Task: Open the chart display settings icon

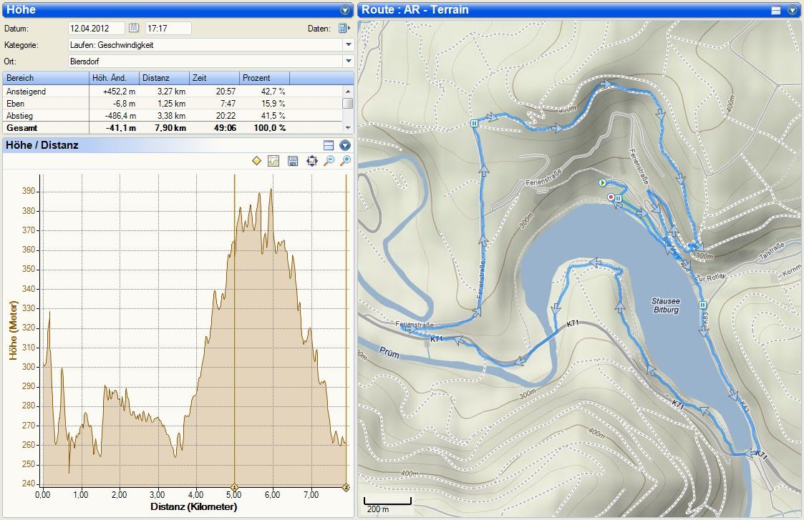Action: (273, 162)
